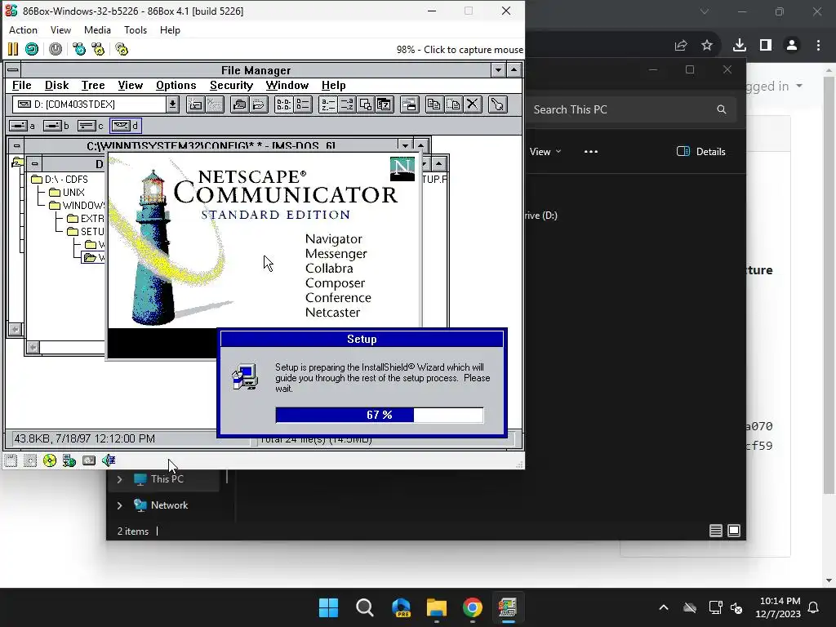836x627 pixels.
Task: Open new window toolbar icon
Action: (410, 104)
